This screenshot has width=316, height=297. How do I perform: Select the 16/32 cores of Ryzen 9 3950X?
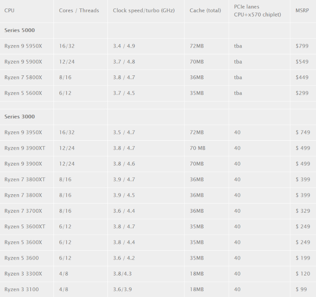click(x=67, y=133)
